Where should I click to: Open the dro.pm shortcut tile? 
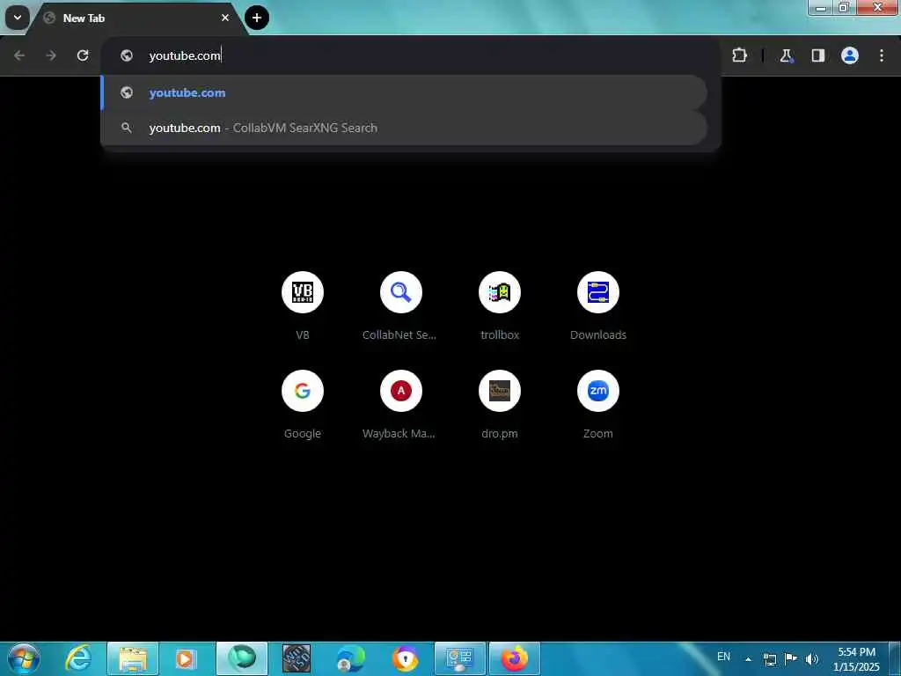tap(500, 405)
